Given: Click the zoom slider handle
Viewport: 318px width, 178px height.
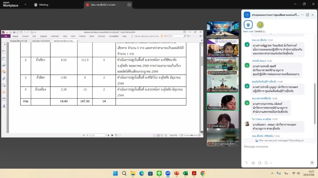Looking at the screenshot, I should coord(192,135).
